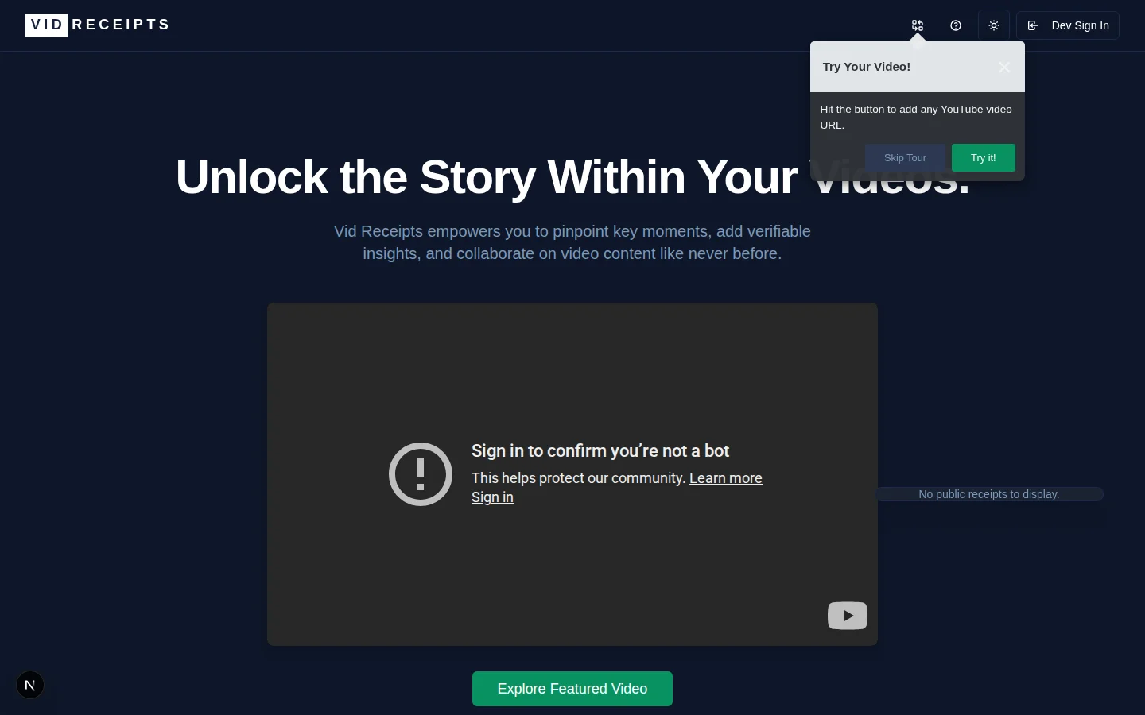Viewport: 1145px width, 715px height.
Task: Click Explore Featured Video
Action: (x=572, y=689)
